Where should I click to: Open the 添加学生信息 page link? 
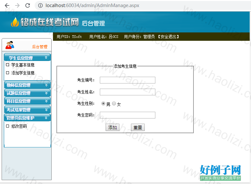pyautogui.click(x=23, y=73)
